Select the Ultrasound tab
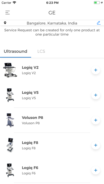Image resolution: width=104 pixels, height=184 pixels. (x=16, y=51)
